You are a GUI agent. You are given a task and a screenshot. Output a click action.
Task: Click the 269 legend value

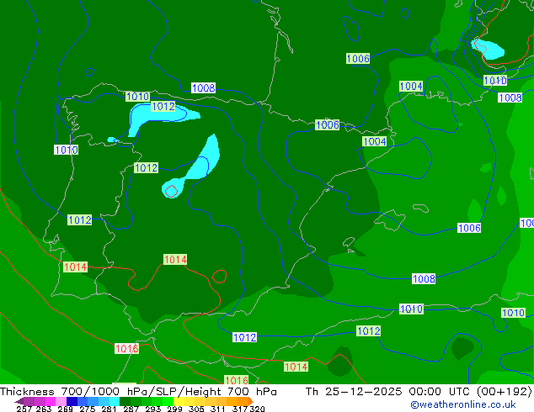(x=66, y=409)
